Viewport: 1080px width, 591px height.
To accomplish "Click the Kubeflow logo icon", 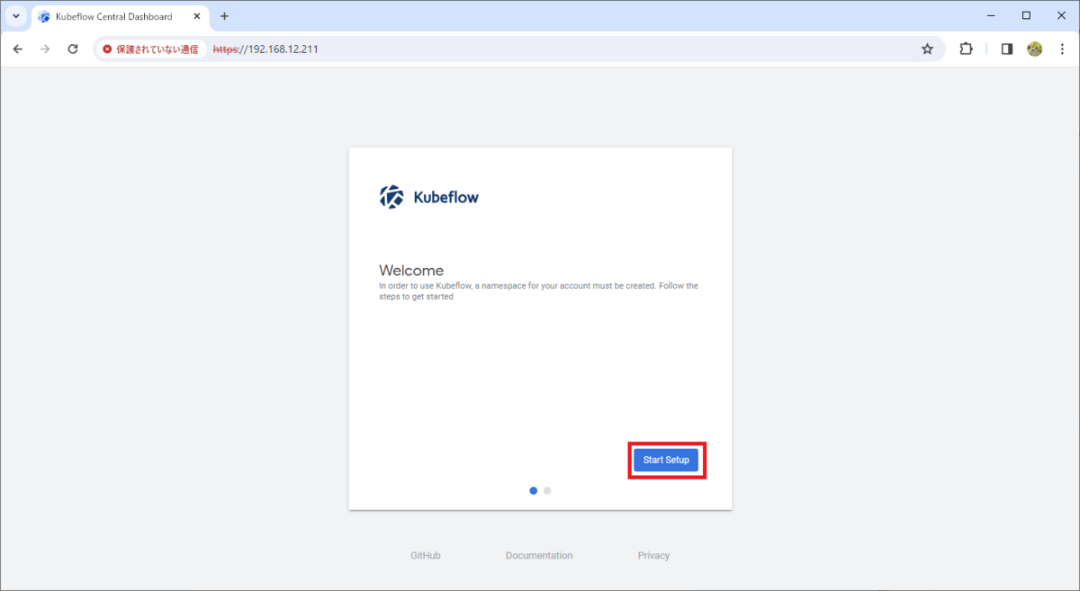I will click(x=391, y=197).
